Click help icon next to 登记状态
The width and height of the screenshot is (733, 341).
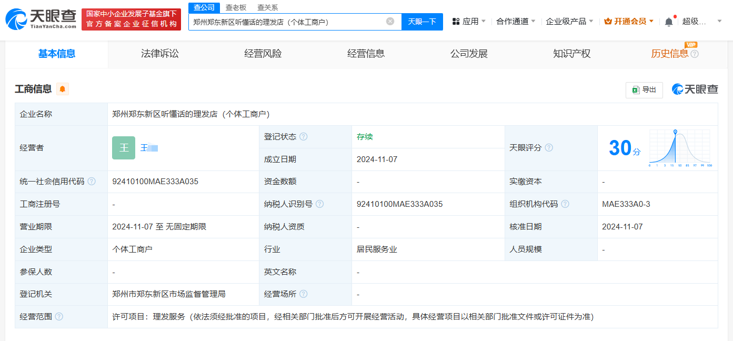[304, 137]
